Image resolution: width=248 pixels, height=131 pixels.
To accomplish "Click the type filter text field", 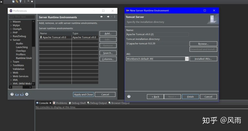I will (22, 17).
